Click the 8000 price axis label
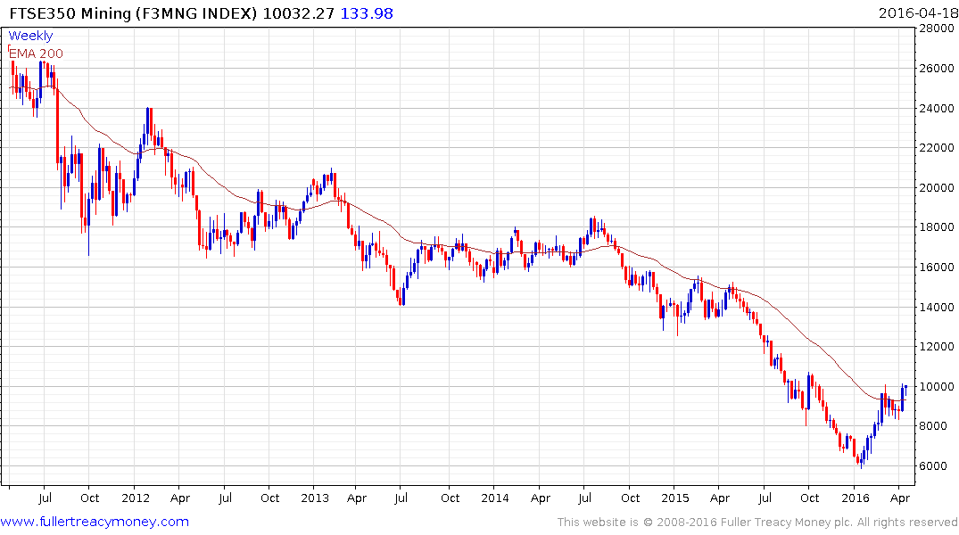Screen dimensions: 959x535 (933, 426)
